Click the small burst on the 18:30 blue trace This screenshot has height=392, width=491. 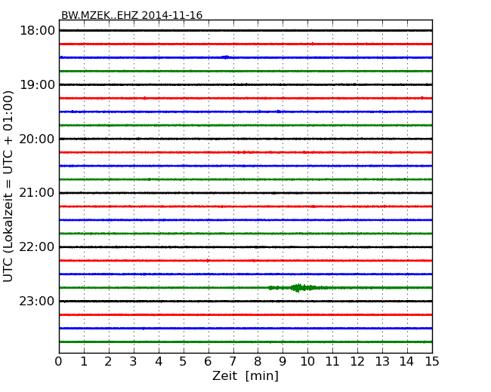click(225, 57)
